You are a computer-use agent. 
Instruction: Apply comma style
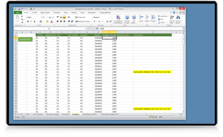(x=103, y=21)
